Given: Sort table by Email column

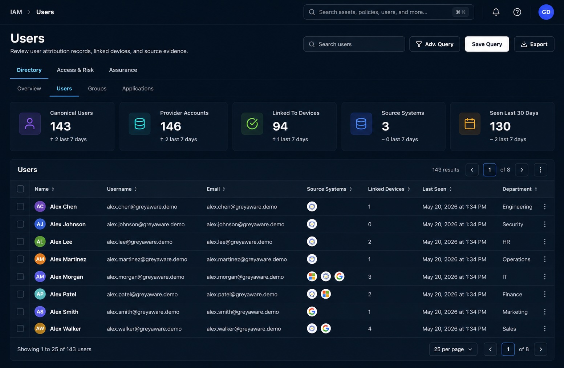Looking at the screenshot, I should click(x=216, y=189).
